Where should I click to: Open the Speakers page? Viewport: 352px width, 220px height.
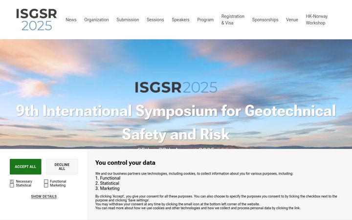tap(180, 20)
